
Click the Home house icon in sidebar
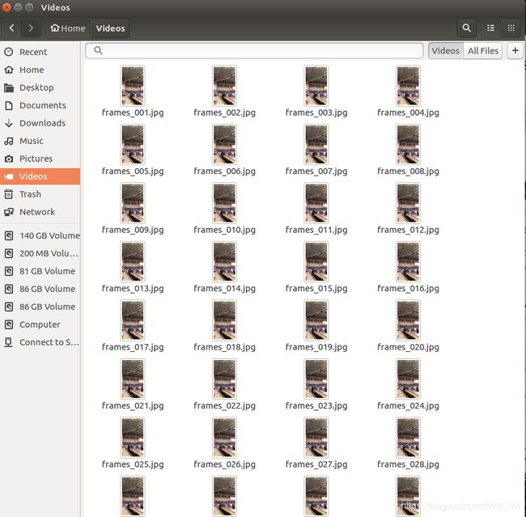pyautogui.click(x=9, y=70)
